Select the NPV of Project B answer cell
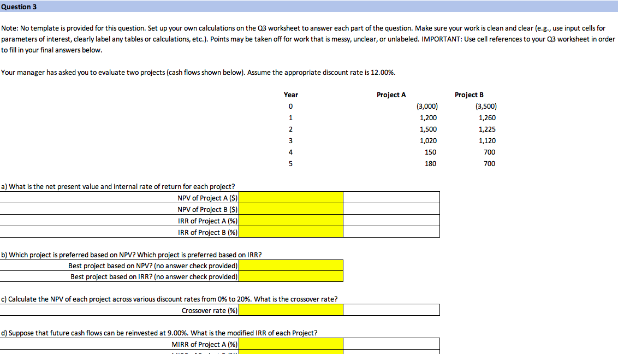The width and height of the screenshot is (618, 354). point(291,209)
